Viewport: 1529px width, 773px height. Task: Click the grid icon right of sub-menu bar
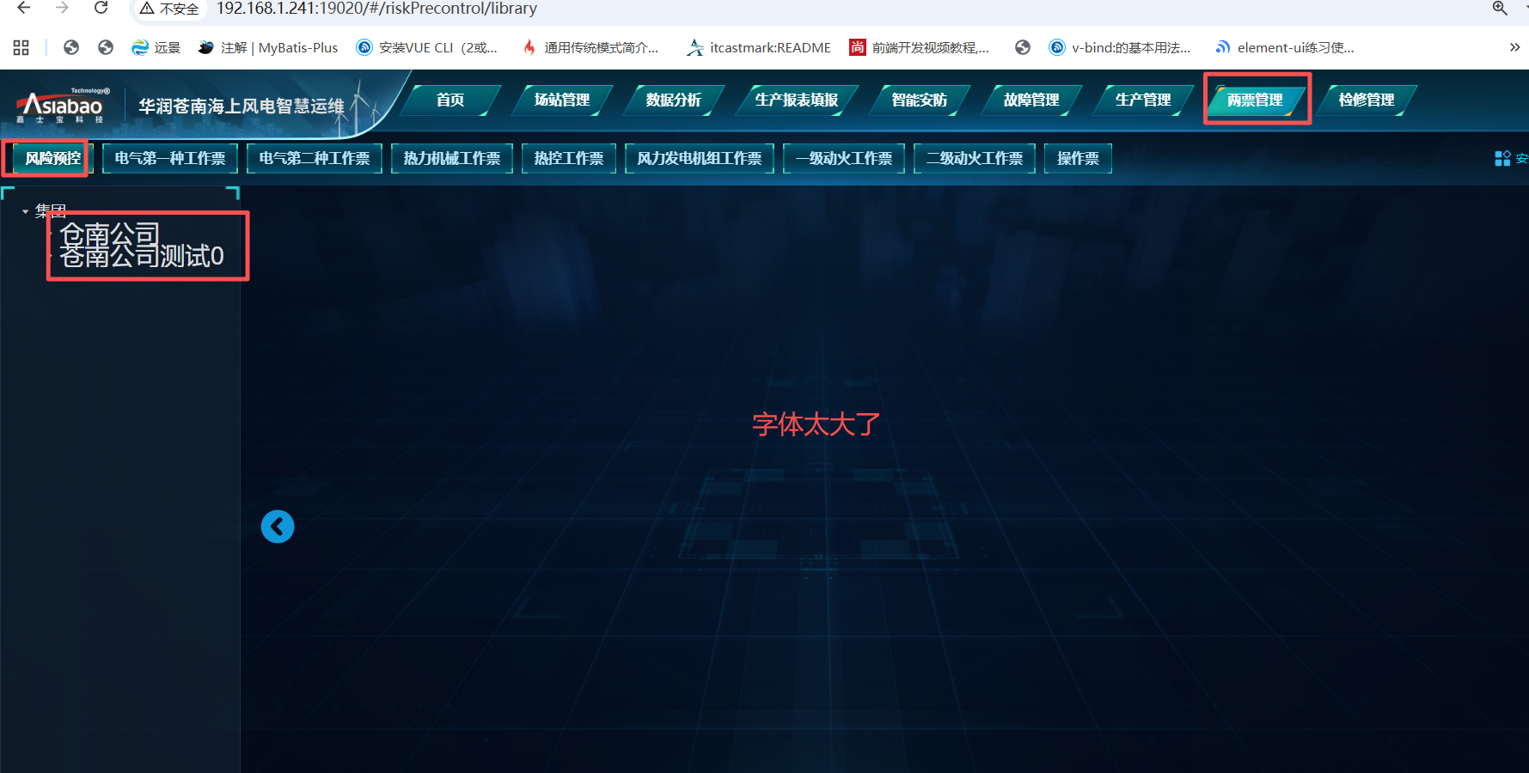[x=1501, y=158]
